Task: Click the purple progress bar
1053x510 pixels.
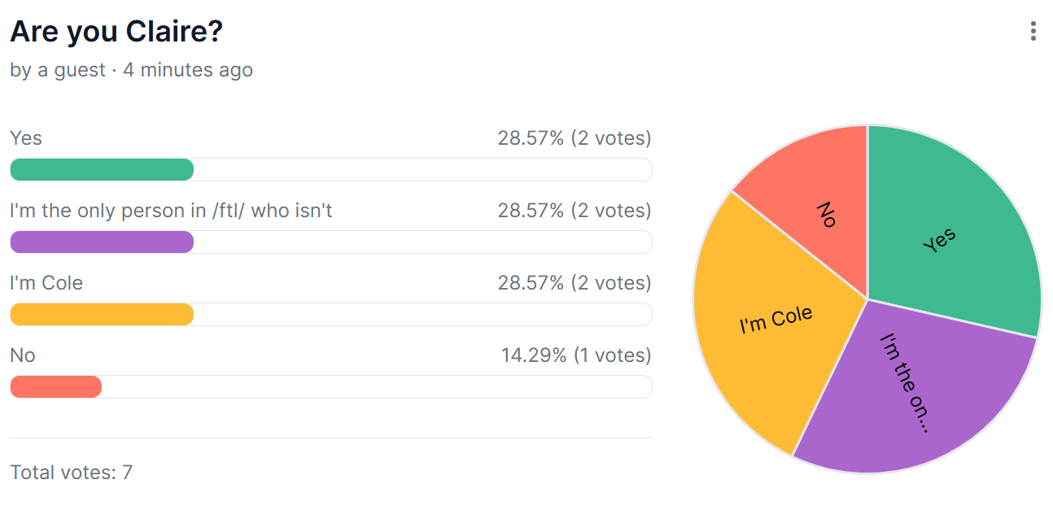Action: point(102,242)
